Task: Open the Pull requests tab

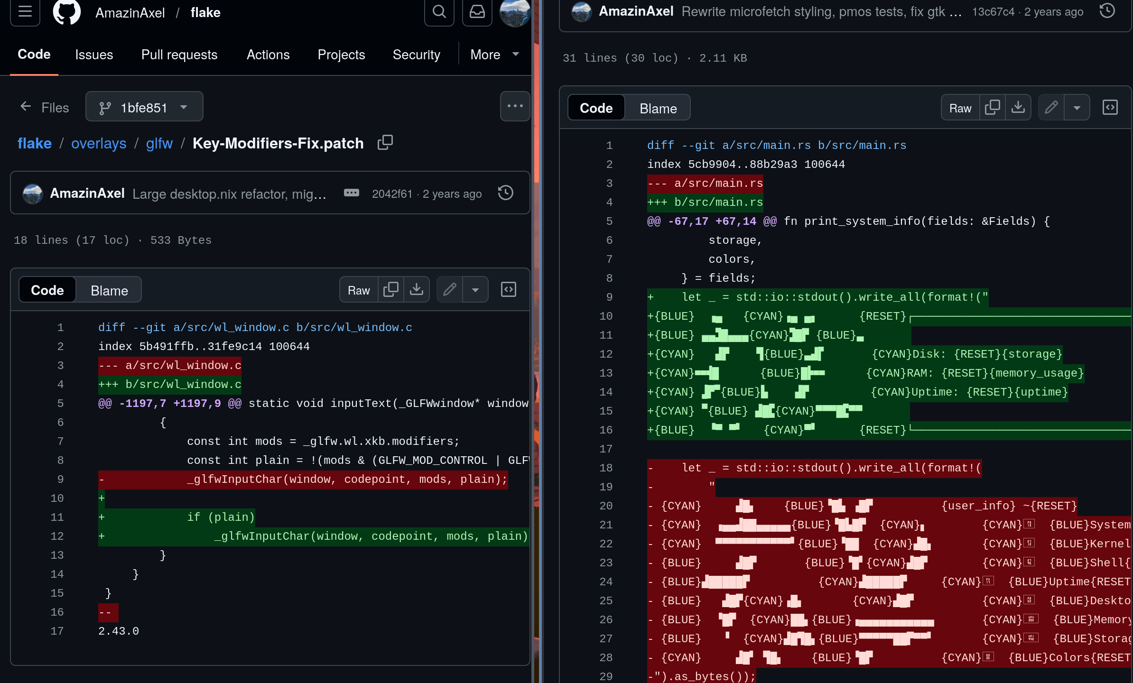Action: coord(179,55)
